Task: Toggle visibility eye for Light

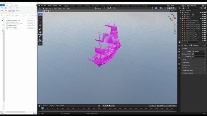Action: coord(203,17)
